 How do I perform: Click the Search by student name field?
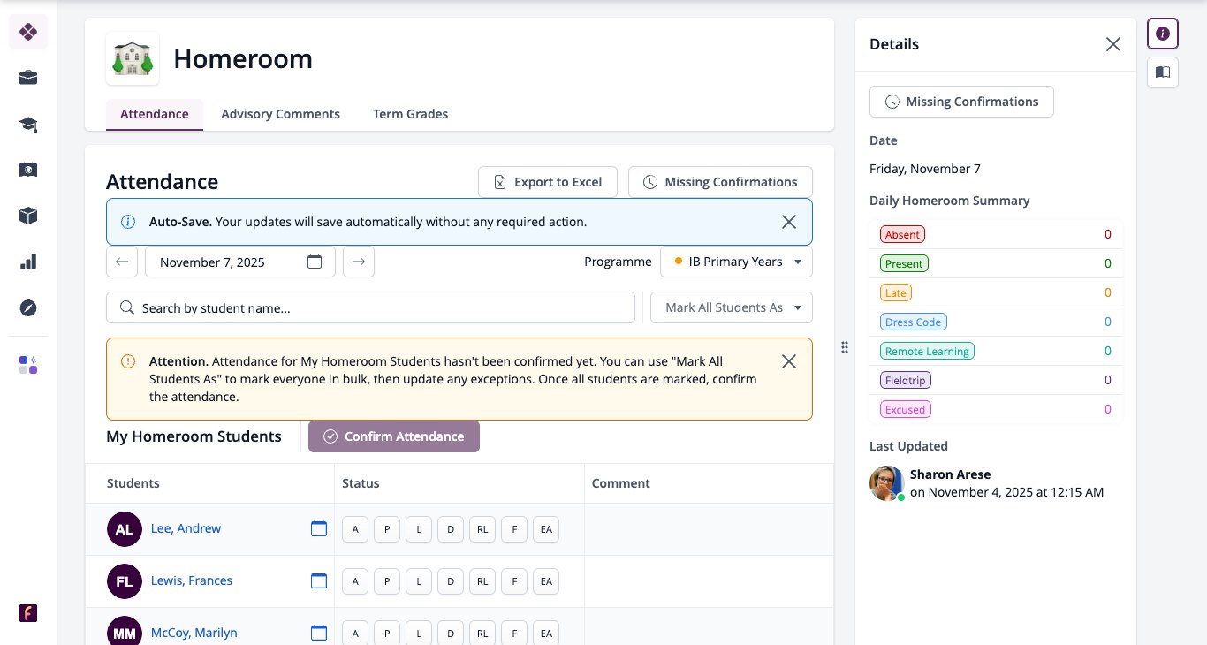[370, 307]
